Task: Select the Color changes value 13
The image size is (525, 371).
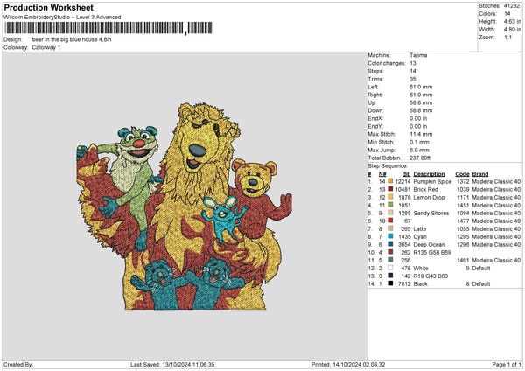Action: pos(413,63)
